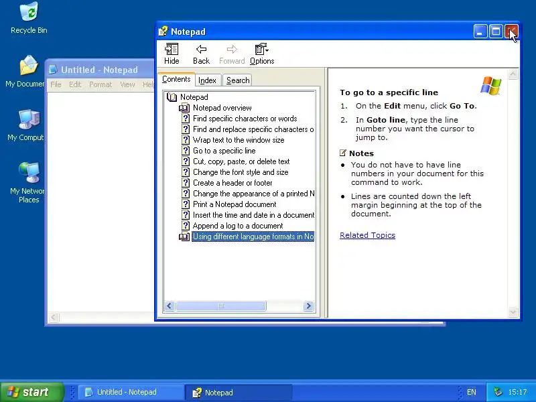Click question icon beside Create a header
This screenshot has width=536, height=402.
pos(186,183)
